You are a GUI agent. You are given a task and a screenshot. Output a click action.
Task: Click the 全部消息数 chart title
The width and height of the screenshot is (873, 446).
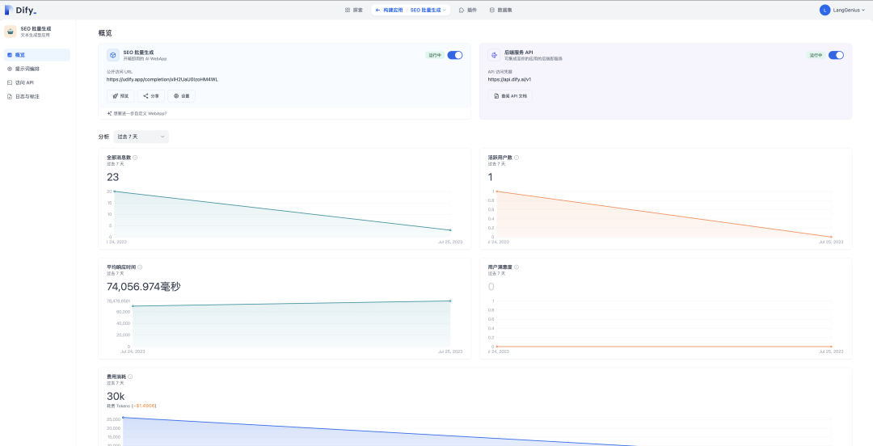click(119, 158)
